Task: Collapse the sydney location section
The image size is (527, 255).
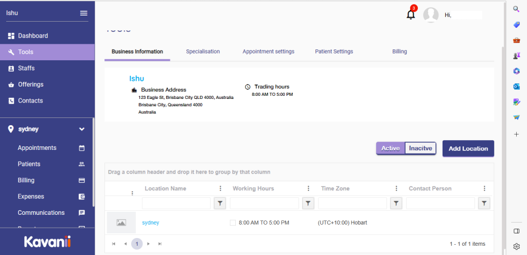Action: 82,129
